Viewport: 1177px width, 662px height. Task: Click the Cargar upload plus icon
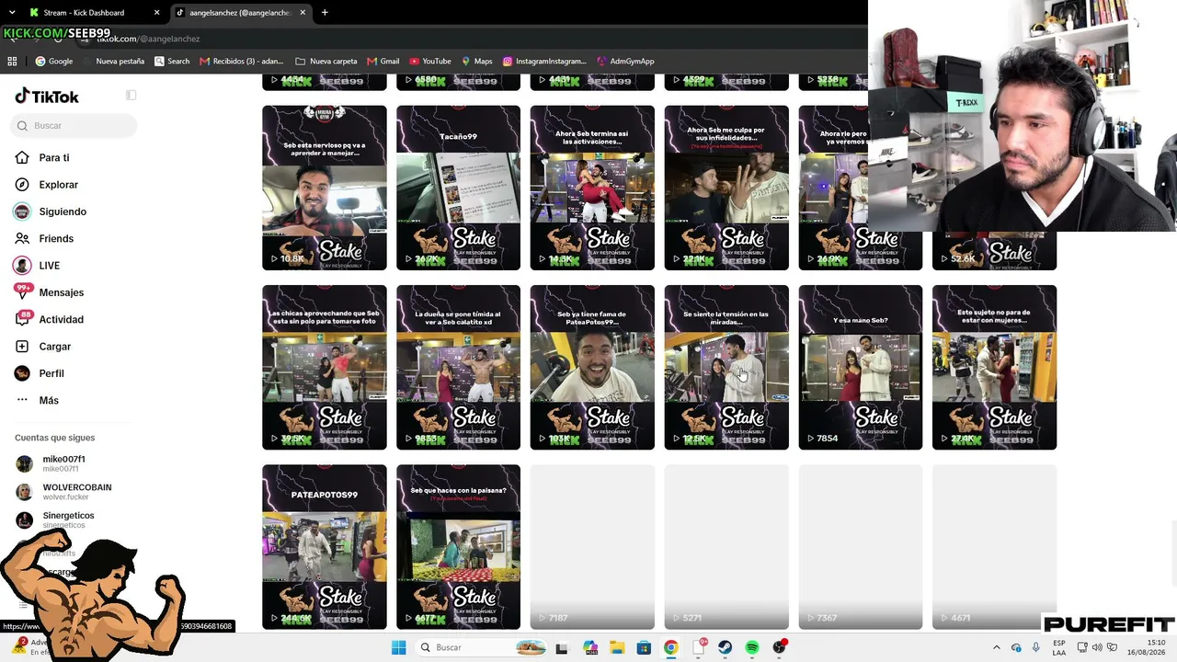22,347
